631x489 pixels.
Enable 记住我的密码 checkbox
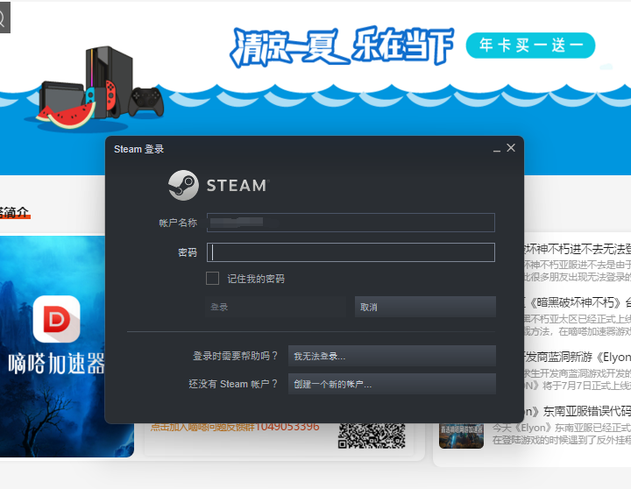tap(212, 278)
